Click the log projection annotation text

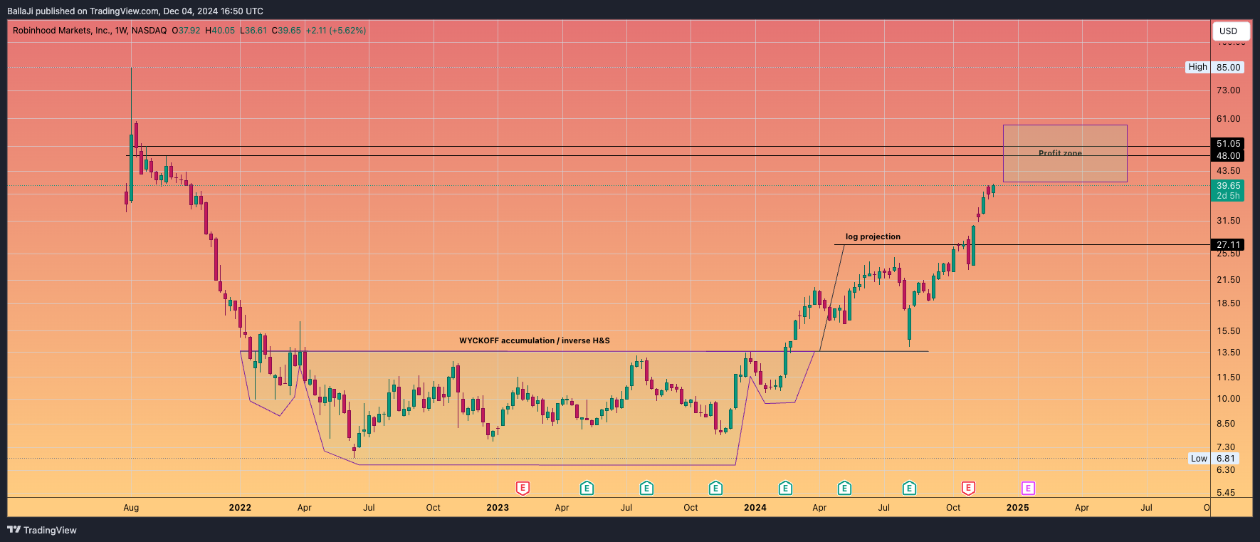click(873, 236)
